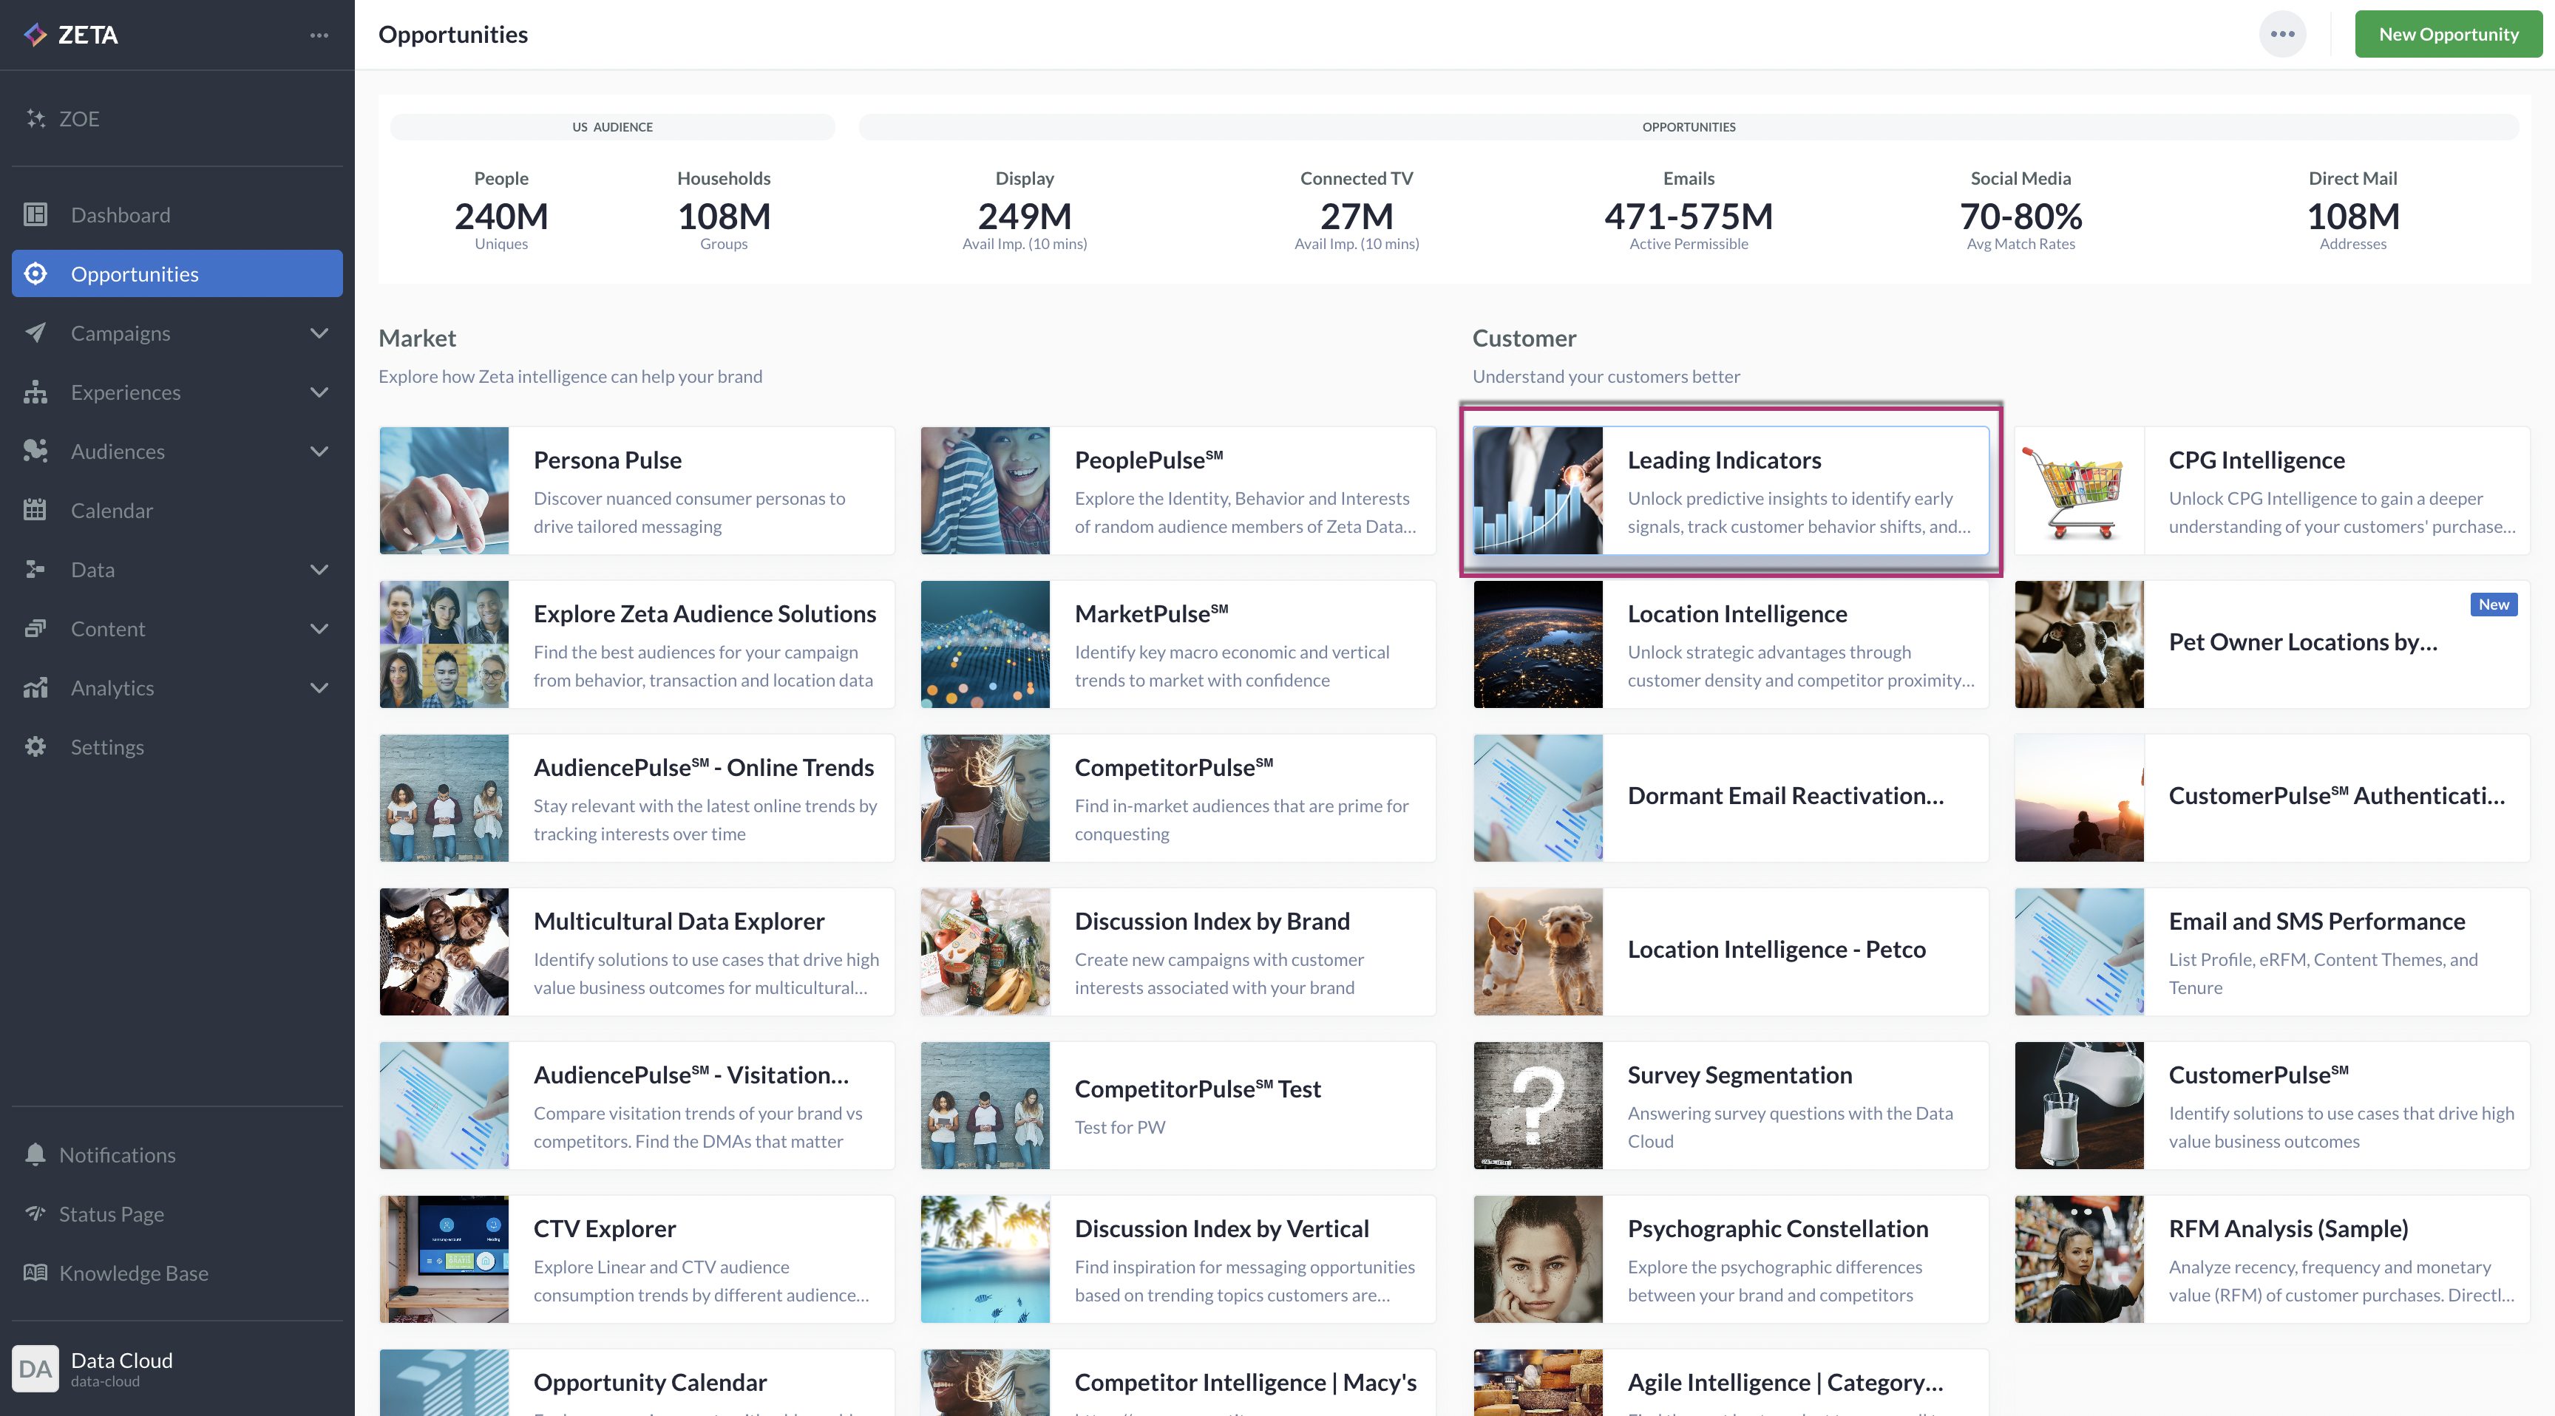Expand the Audiences submenu chevron

(x=319, y=451)
